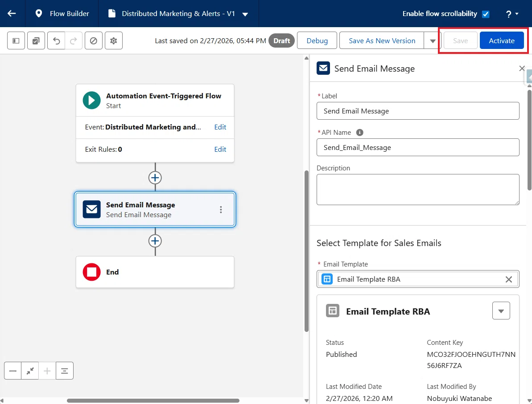Image resolution: width=532 pixels, height=404 pixels.
Task: Click the template icon in the lookup field
Action: coord(327,279)
